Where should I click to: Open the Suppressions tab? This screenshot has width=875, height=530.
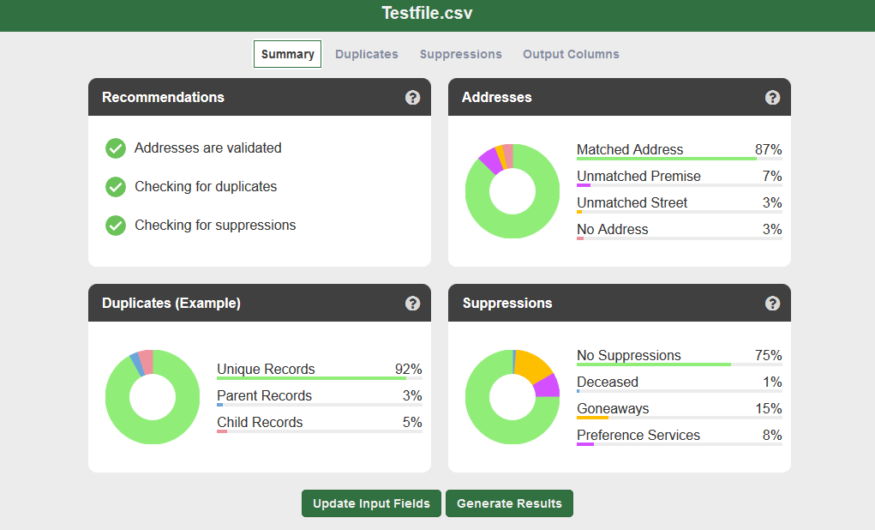pos(461,54)
